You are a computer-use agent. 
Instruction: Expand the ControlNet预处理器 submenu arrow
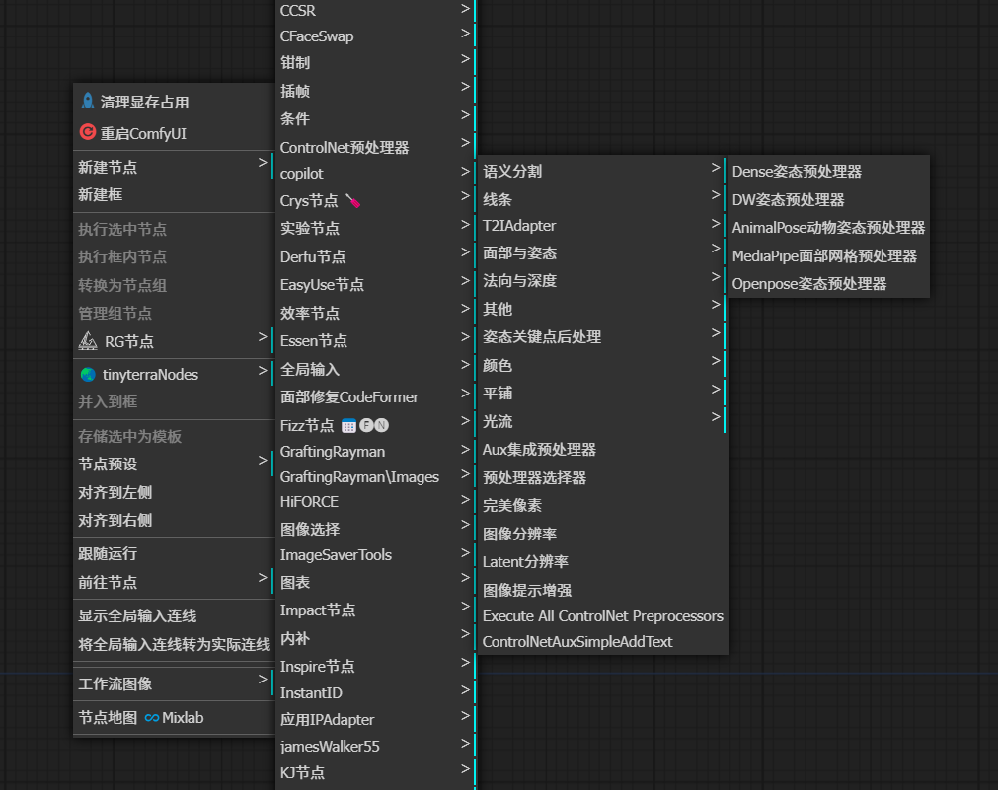click(x=465, y=143)
